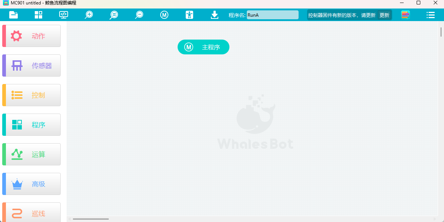Select the 主程序 main program block
Viewport: 444px width, 222px height.
point(203,47)
